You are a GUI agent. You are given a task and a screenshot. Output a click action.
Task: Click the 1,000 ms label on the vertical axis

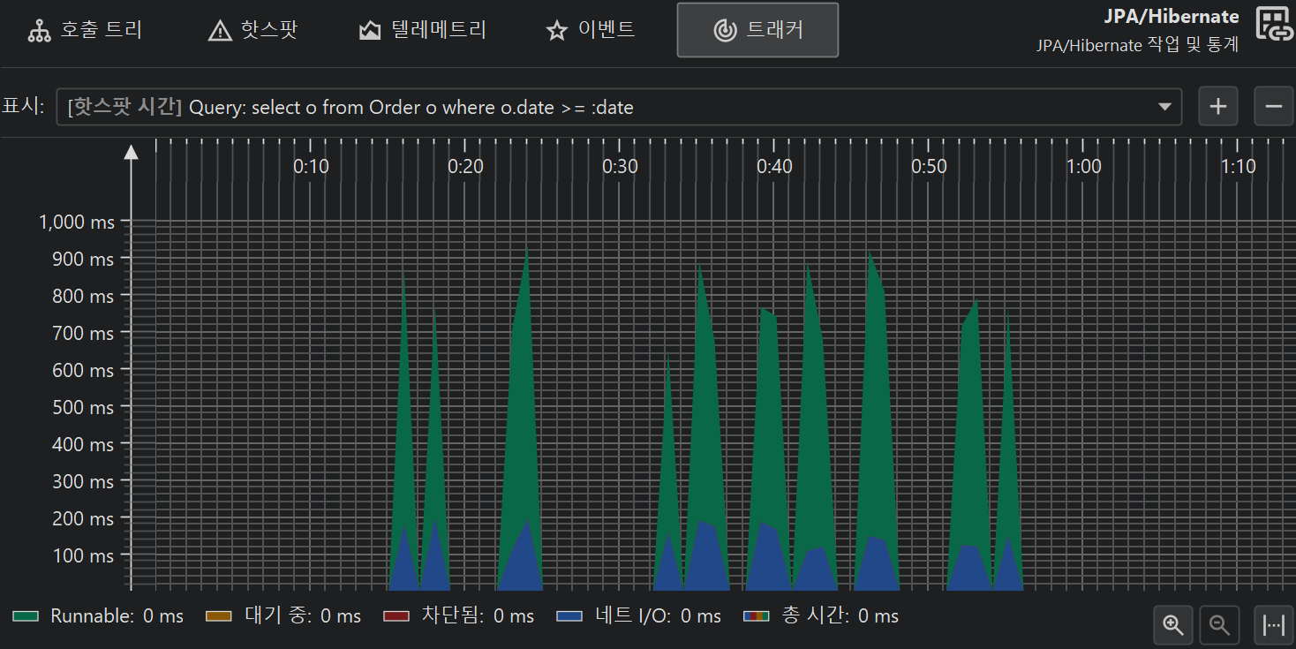point(77,222)
